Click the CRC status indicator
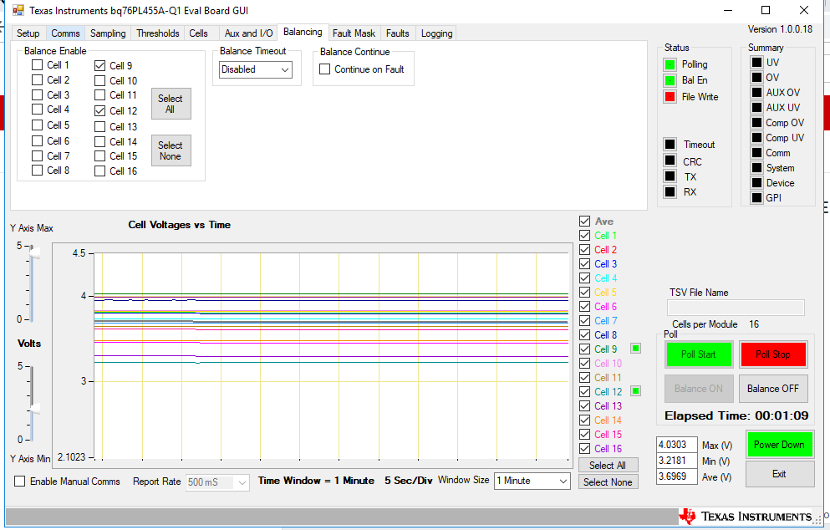The height and width of the screenshot is (530, 830). pos(670,161)
